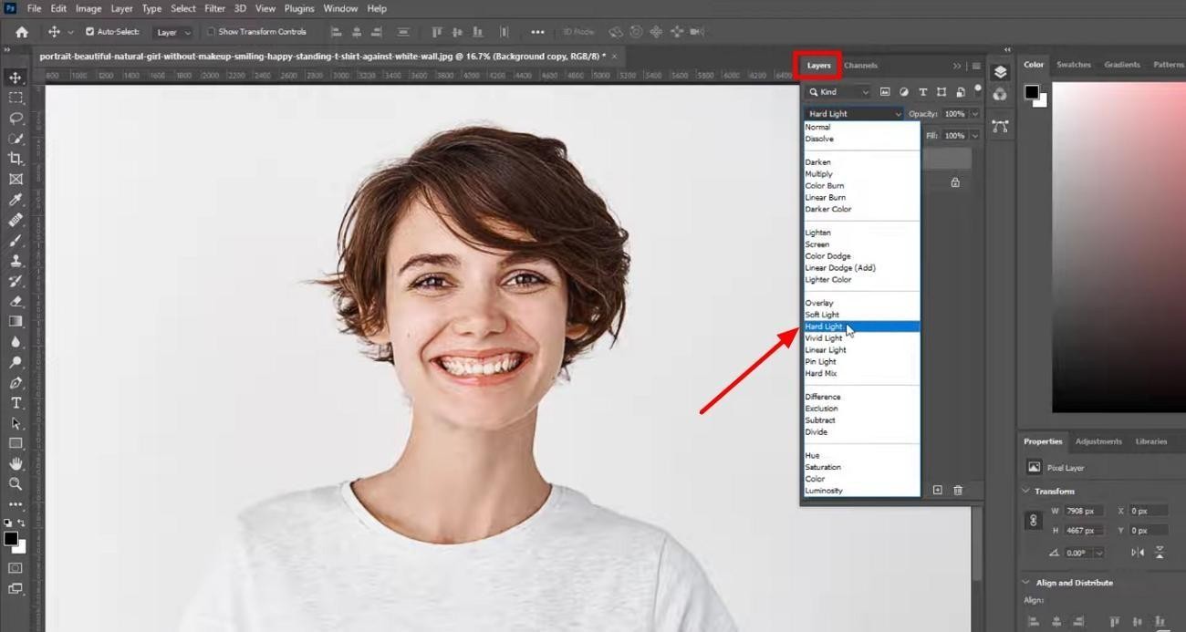Select the Gradient tool
Screen dimensions: 1186x632
(x=16, y=321)
